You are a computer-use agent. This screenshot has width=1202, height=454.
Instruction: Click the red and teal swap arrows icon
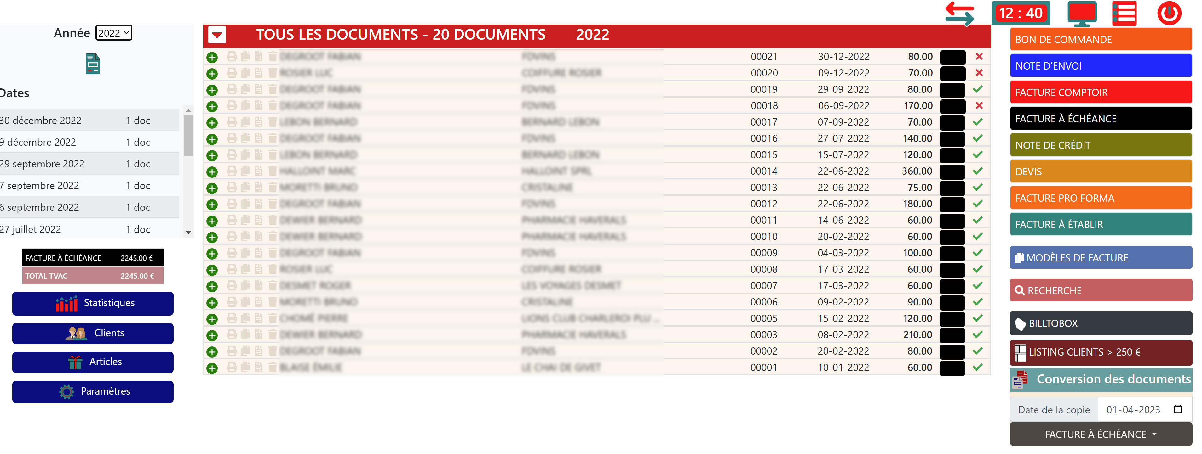click(x=959, y=14)
